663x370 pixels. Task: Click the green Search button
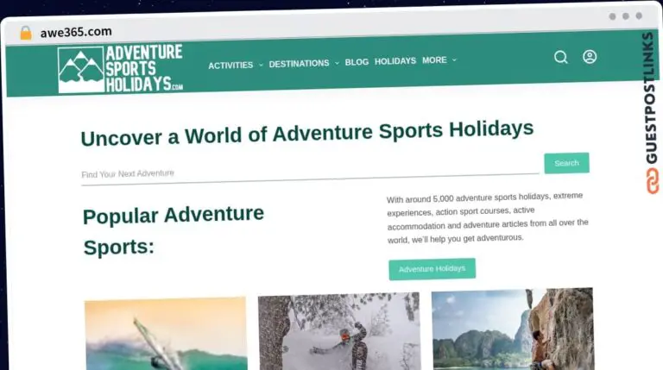coord(566,163)
